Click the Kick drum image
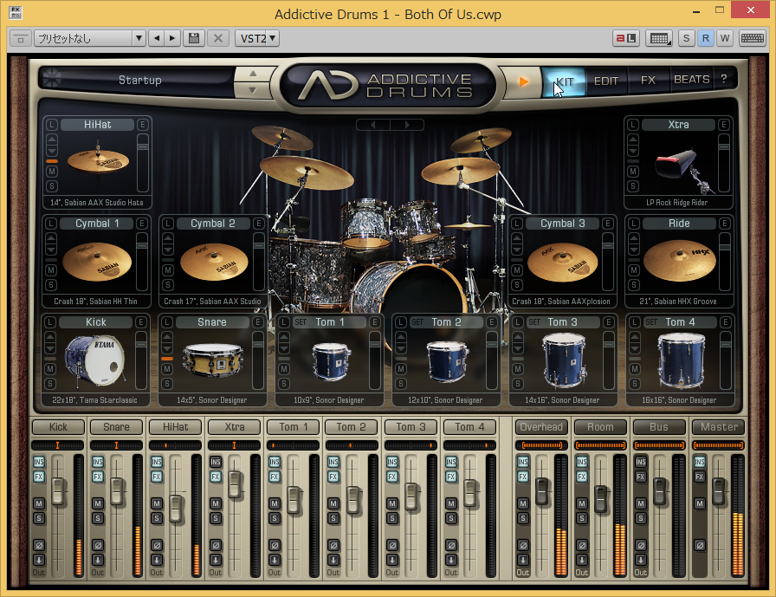 tap(94, 359)
